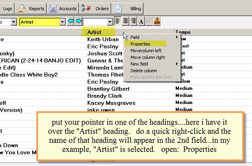Select the align right icon
252x166 pixels.
point(133,21)
